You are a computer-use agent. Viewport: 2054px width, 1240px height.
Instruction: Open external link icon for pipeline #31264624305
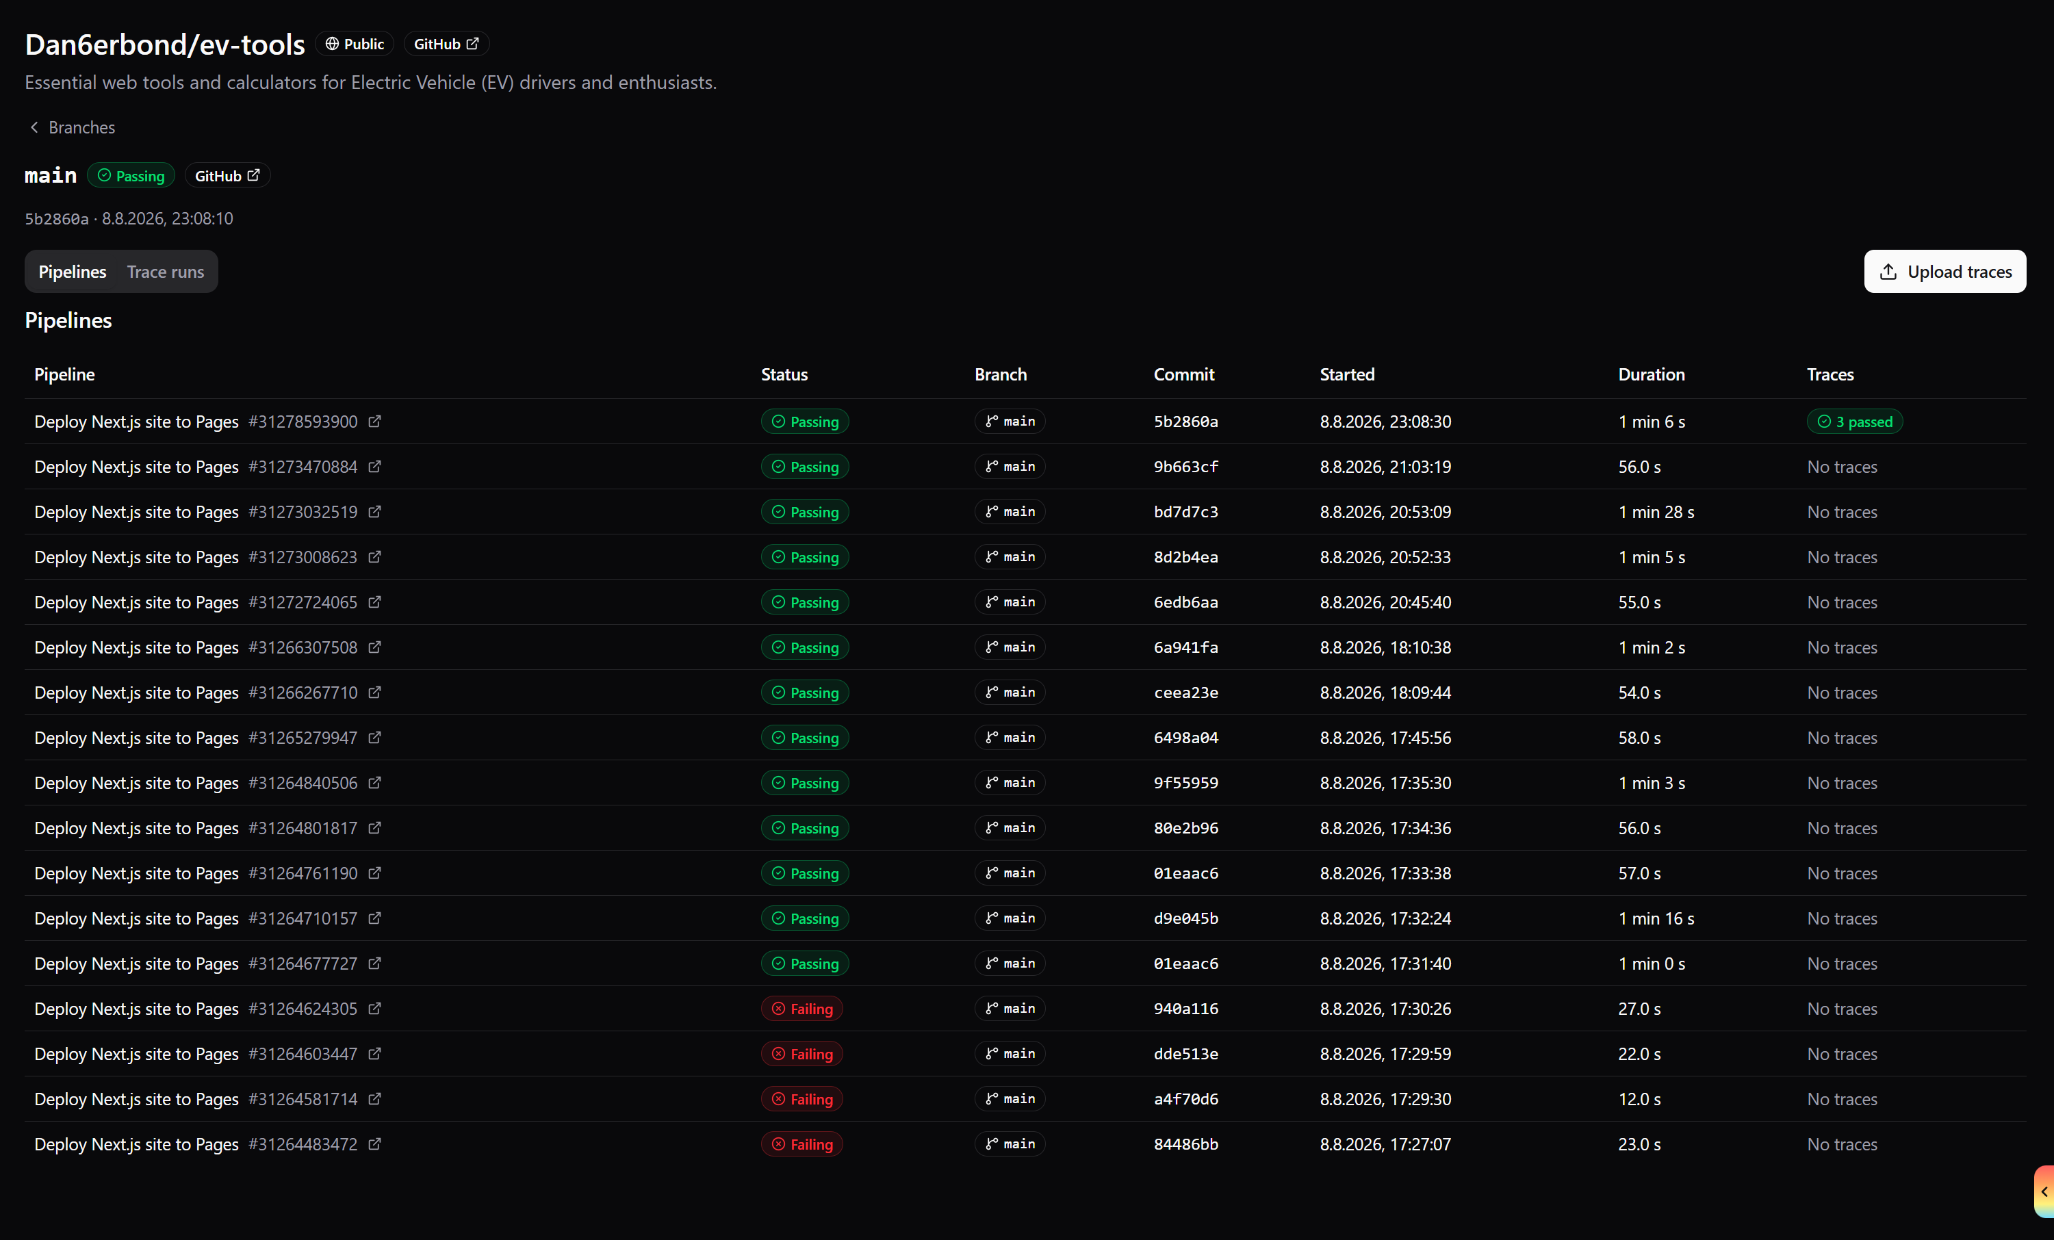(x=374, y=1008)
